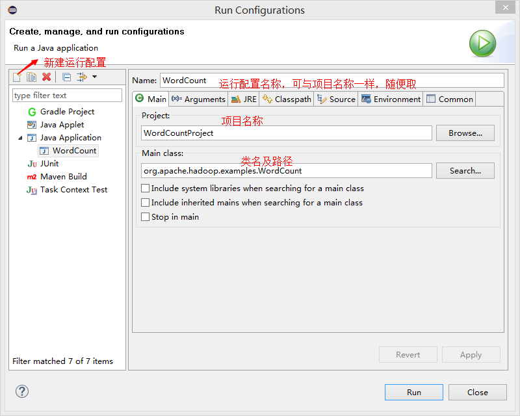Open the filter options dropdown arrow
The width and height of the screenshot is (520, 416).
pos(94,77)
